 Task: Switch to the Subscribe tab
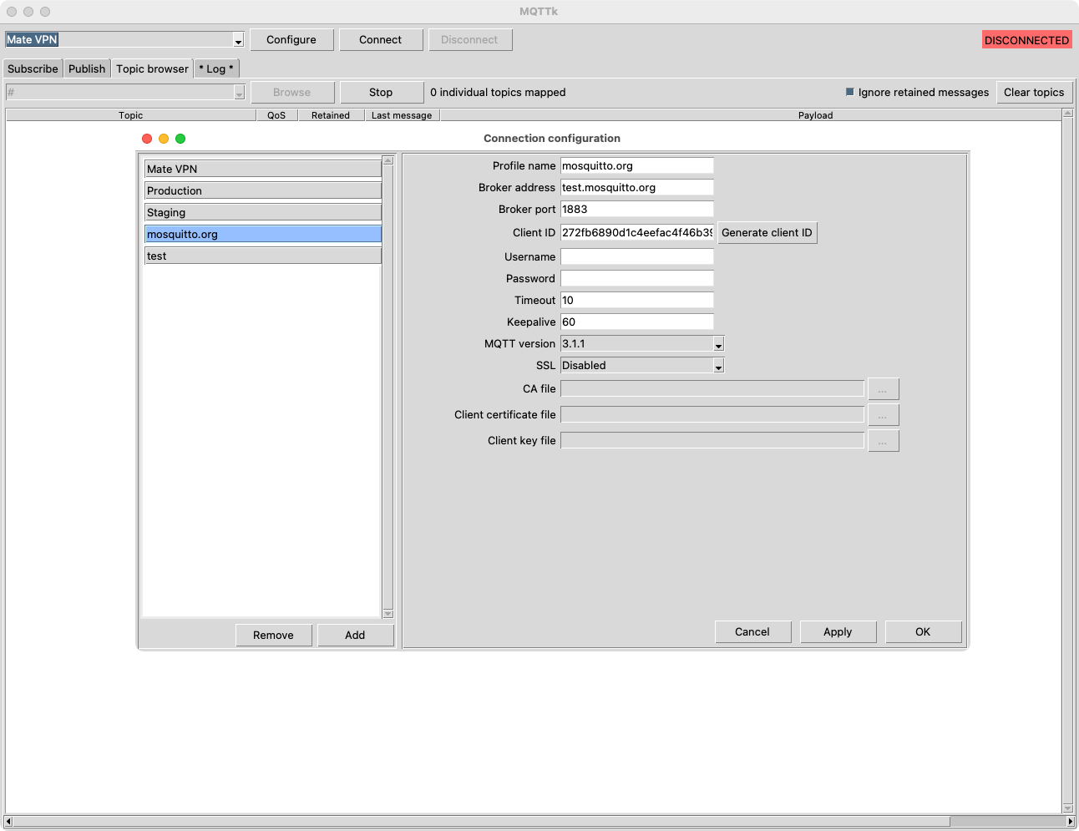pos(33,69)
